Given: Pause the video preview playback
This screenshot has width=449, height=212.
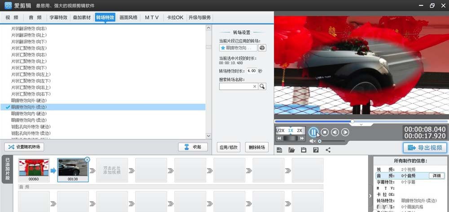Looking at the screenshot, I should 313,132.
